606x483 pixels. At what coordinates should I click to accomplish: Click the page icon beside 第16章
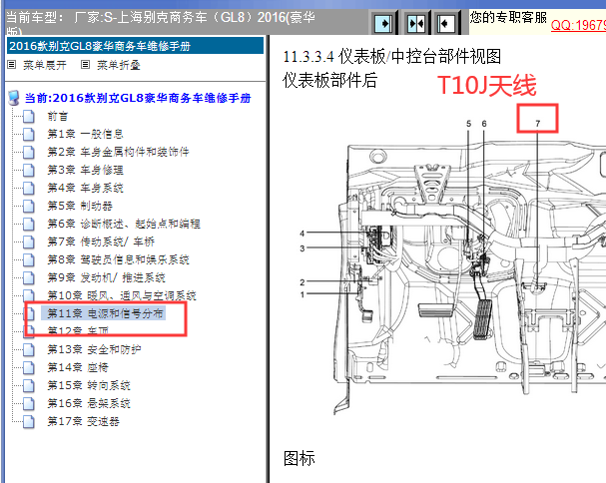(x=29, y=403)
